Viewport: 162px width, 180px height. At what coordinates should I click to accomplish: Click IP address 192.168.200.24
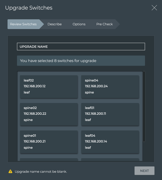tap(96, 86)
